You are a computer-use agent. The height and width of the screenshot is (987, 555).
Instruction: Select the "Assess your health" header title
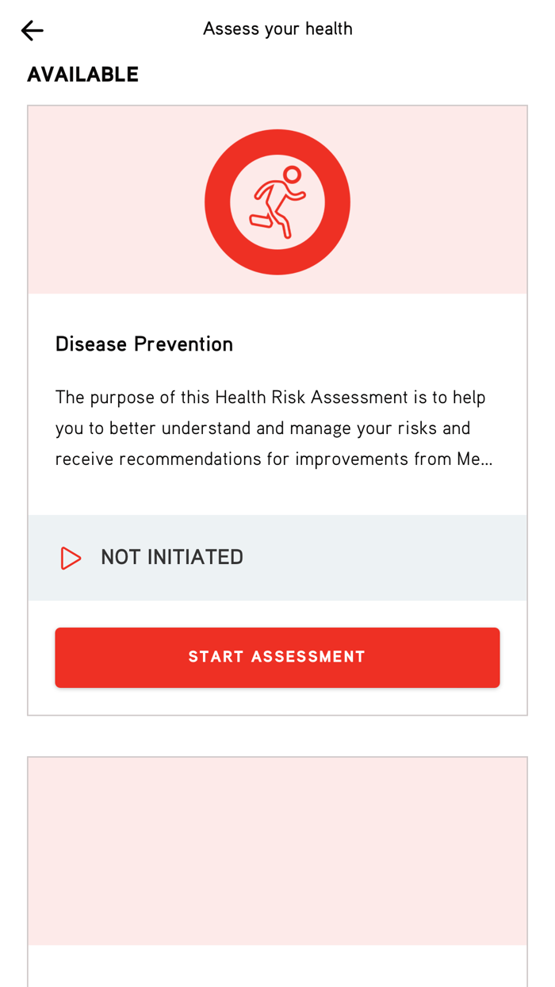click(x=277, y=28)
